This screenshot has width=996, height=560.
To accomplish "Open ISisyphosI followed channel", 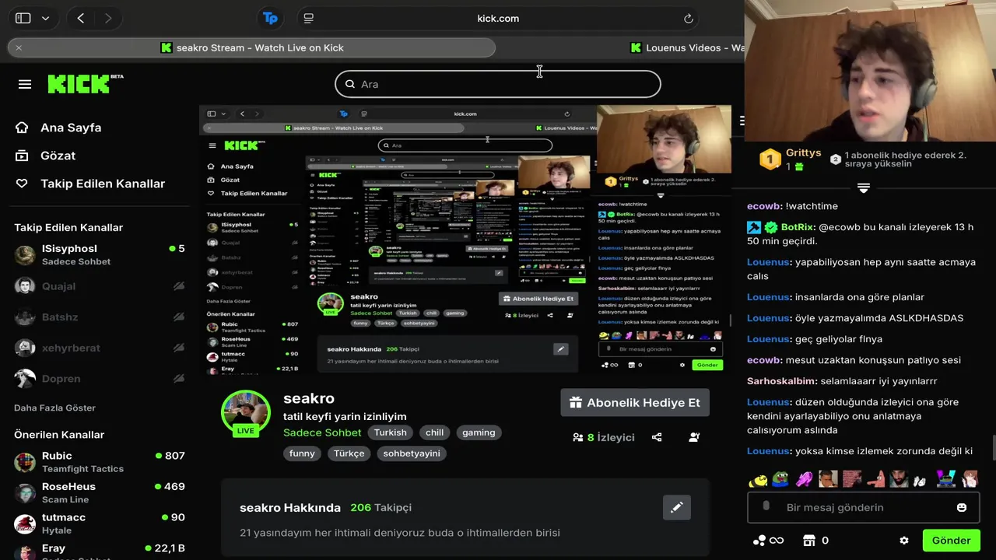I will (x=99, y=254).
